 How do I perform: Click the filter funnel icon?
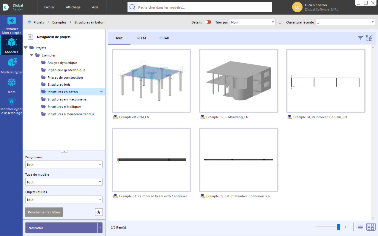(360, 38)
